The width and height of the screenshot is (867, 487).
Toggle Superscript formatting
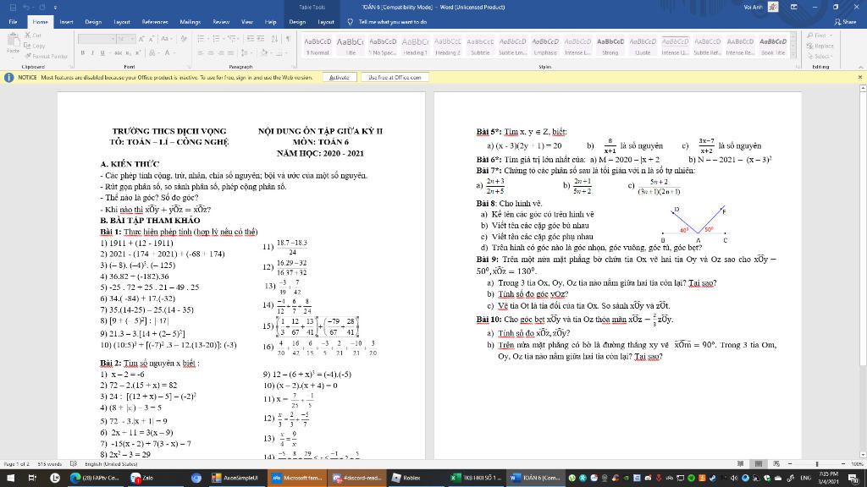(137, 53)
